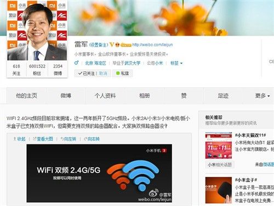
Task: Open the 公司小米 company link
Action: (x=155, y=63)
